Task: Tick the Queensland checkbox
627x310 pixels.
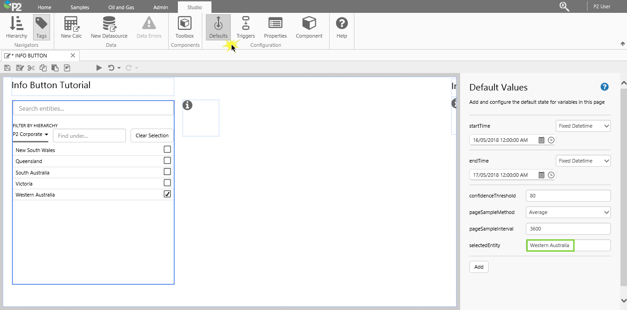Action: coord(167,160)
